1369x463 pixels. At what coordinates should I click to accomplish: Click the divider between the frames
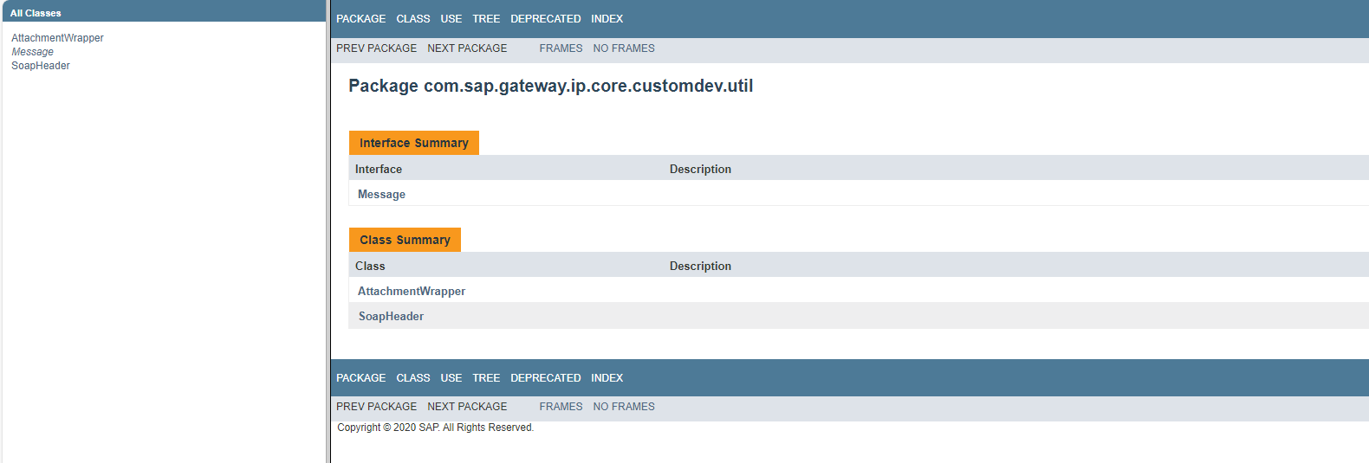[x=328, y=231]
